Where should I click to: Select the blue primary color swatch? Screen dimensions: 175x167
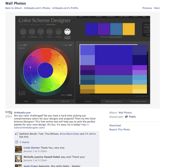tap(91, 29)
